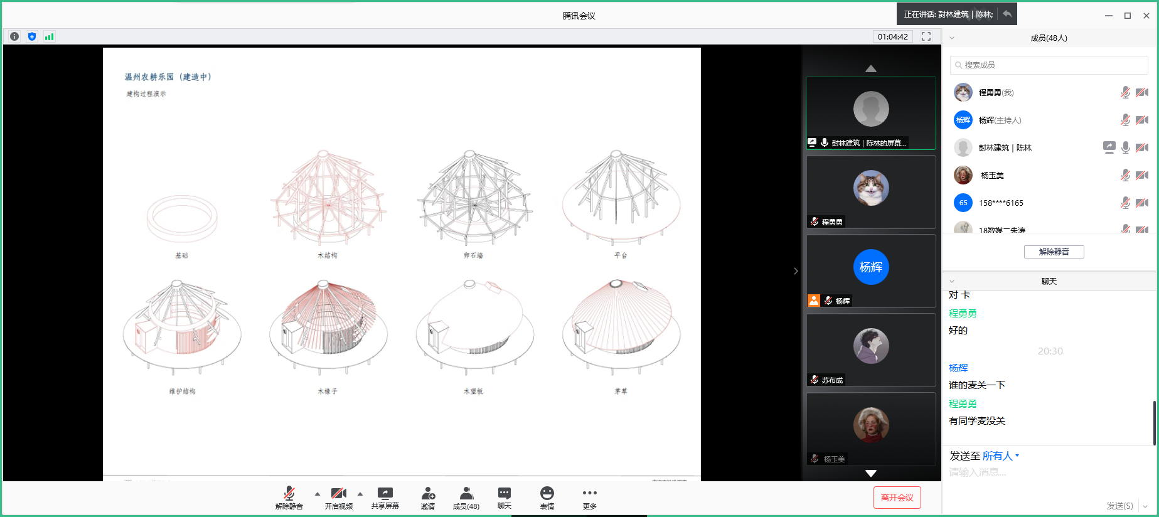
Task: Leave the meeting via 离开会议
Action: (x=897, y=498)
